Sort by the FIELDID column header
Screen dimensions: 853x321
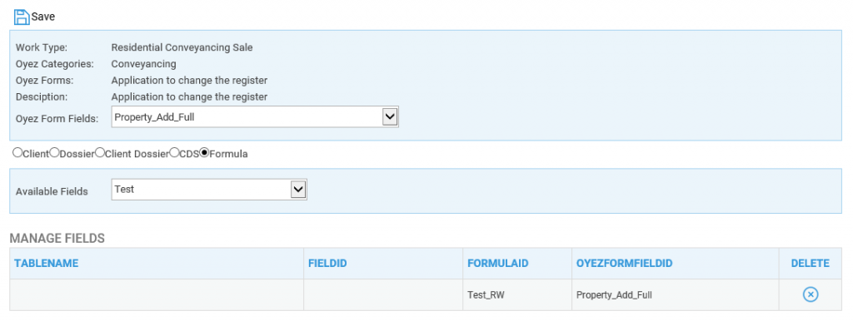click(x=327, y=264)
